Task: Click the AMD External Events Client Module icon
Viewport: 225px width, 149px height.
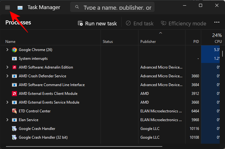Action: pos(14,94)
